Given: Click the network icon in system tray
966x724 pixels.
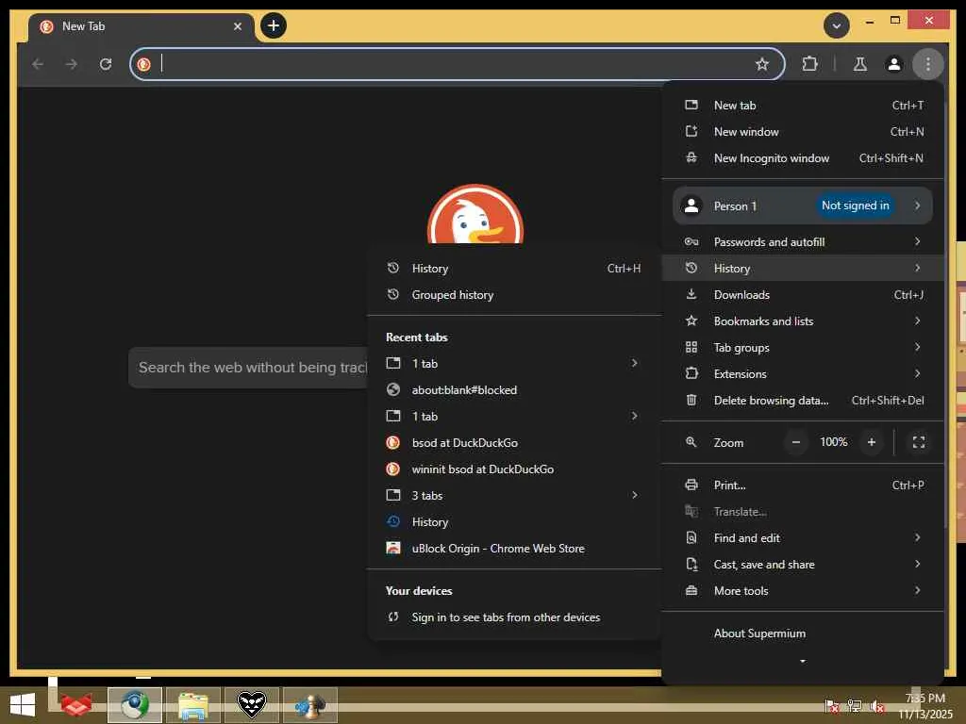Looking at the screenshot, I should click(855, 705).
